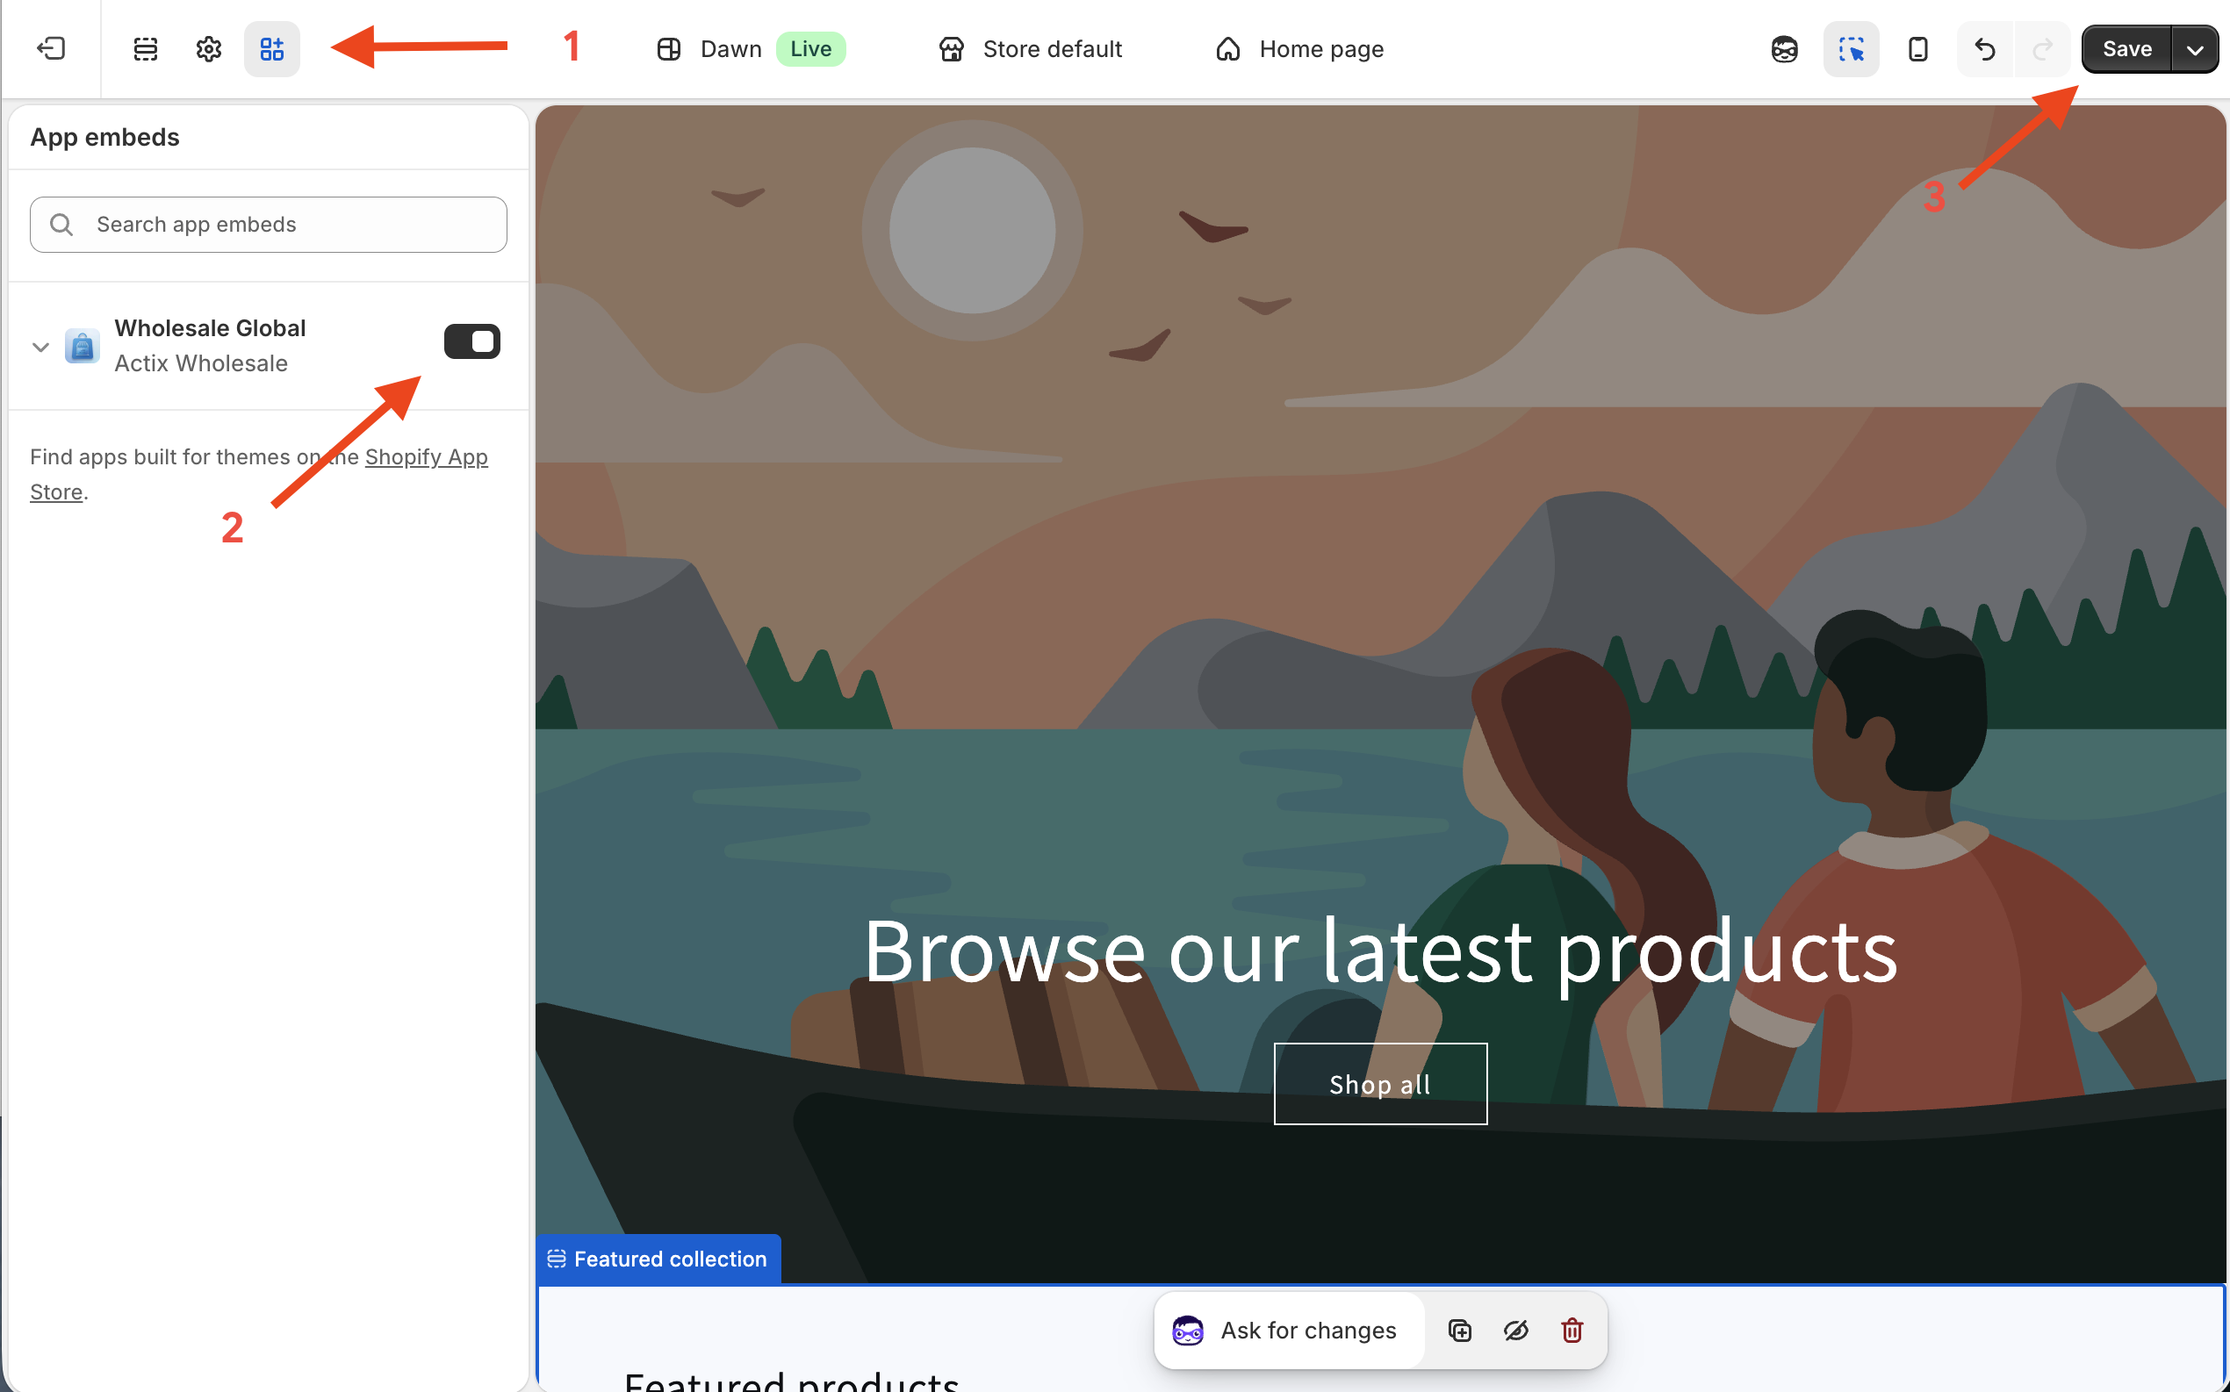
Task: Duplicate the Featured collection section
Action: pyautogui.click(x=1459, y=1331)
